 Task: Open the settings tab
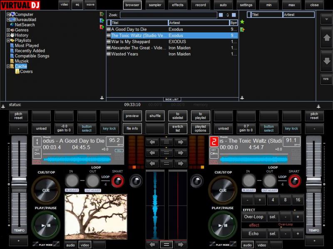pyautogui.click(x=246, y=5)
